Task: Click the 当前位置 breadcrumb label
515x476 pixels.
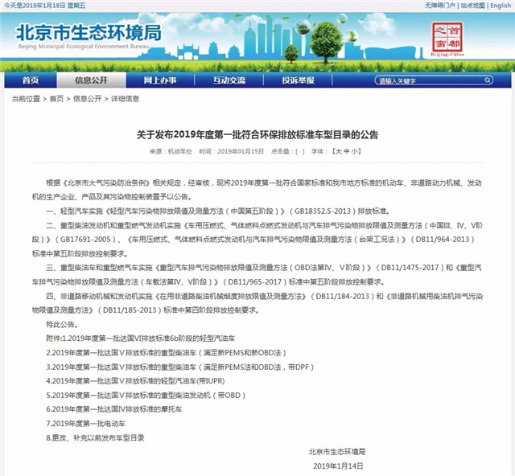Action: click(x=26, y=98)
